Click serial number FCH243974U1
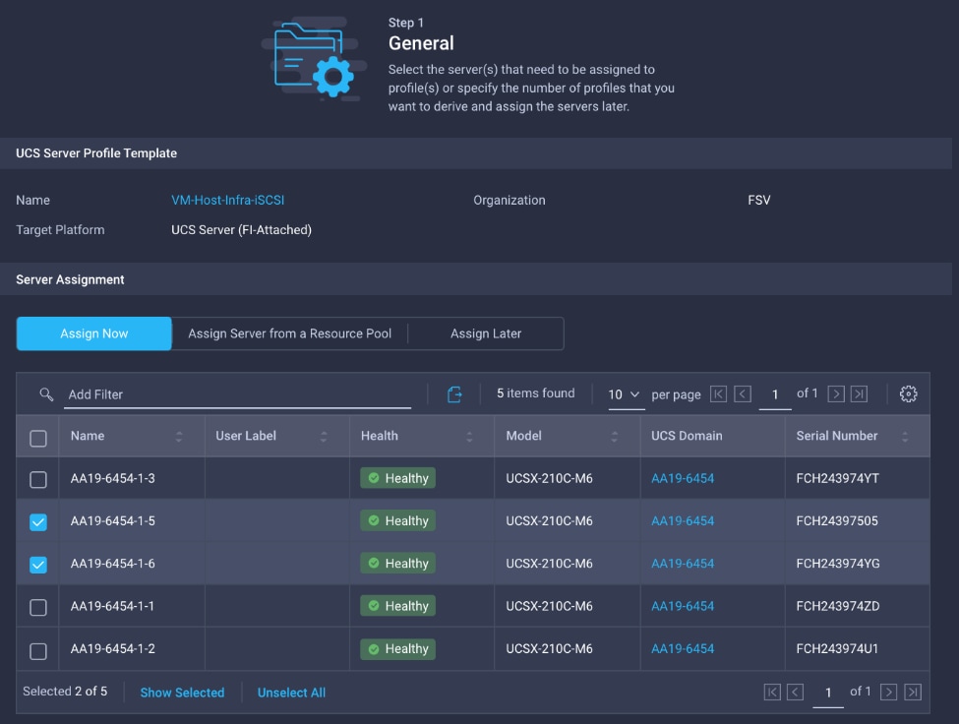 [837, 649]
